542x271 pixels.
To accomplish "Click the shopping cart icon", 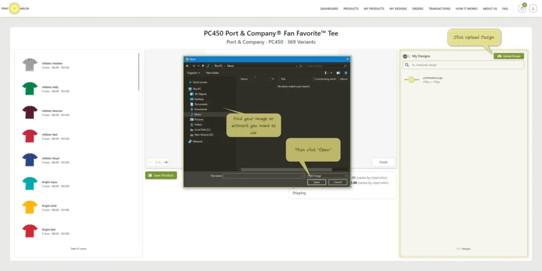I will point(522,8).
